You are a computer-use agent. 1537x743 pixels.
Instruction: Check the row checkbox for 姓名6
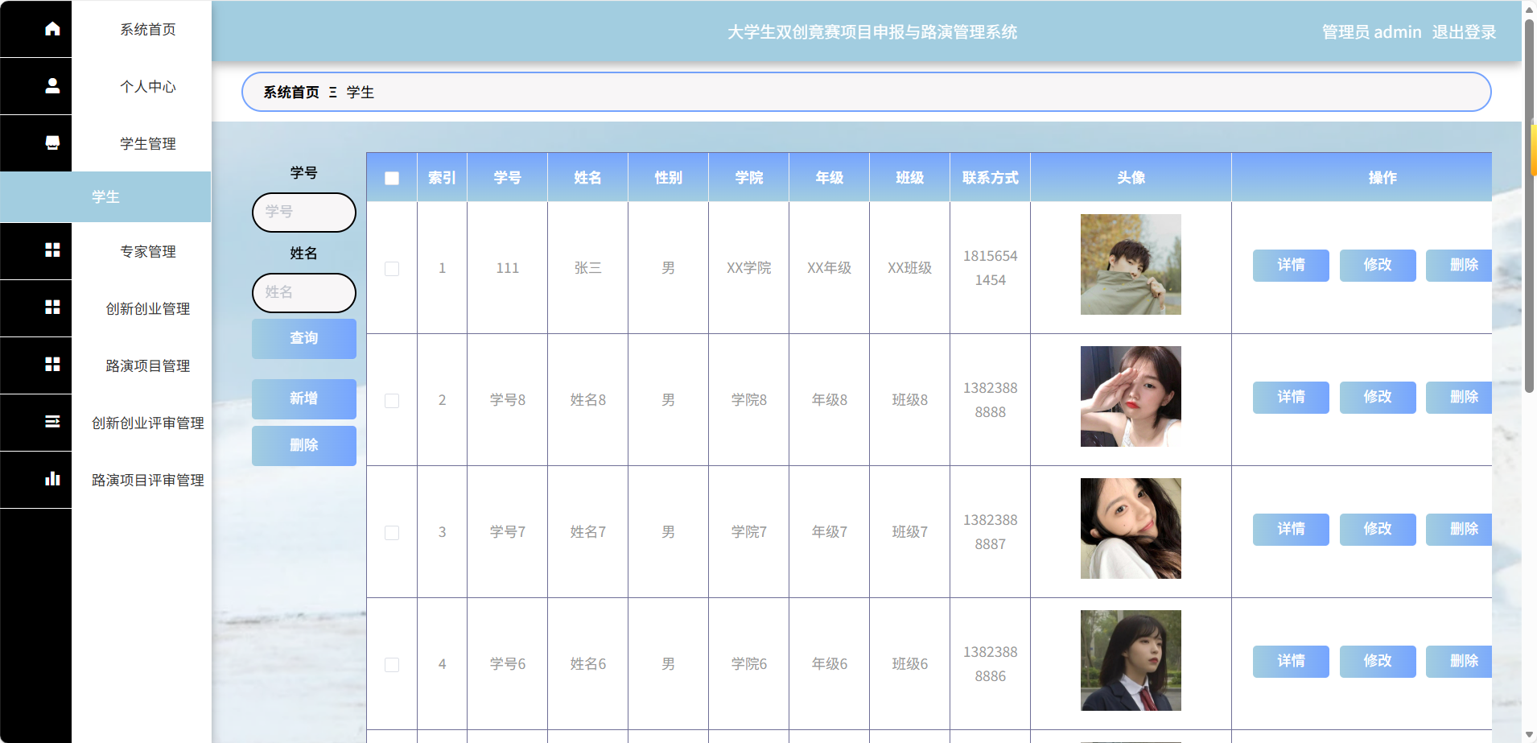coord(392,665)
